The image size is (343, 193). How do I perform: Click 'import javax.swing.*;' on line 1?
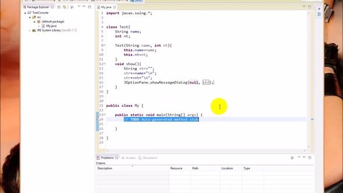click(129, 13)
